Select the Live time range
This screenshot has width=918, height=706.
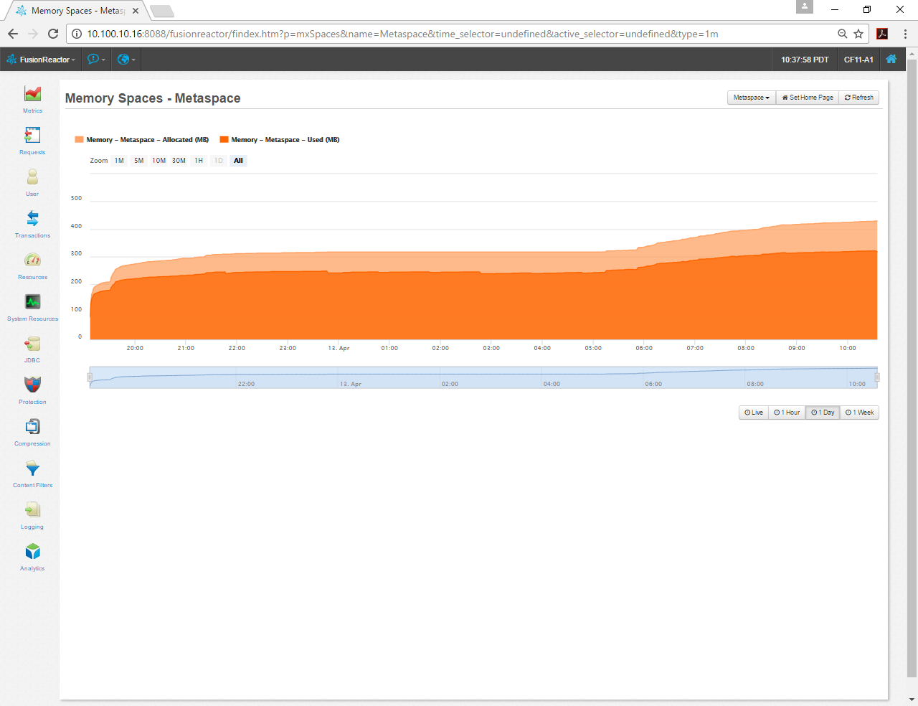point(754,413)
